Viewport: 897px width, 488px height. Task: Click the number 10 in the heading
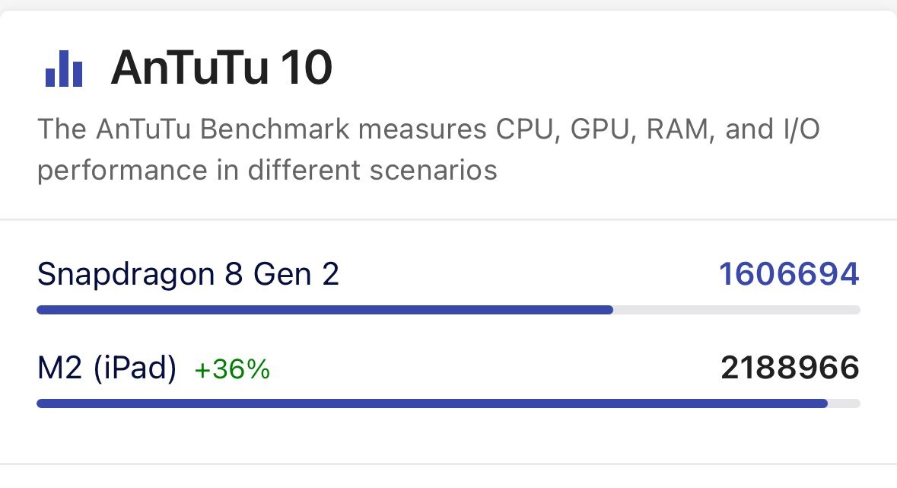(306, 69)
